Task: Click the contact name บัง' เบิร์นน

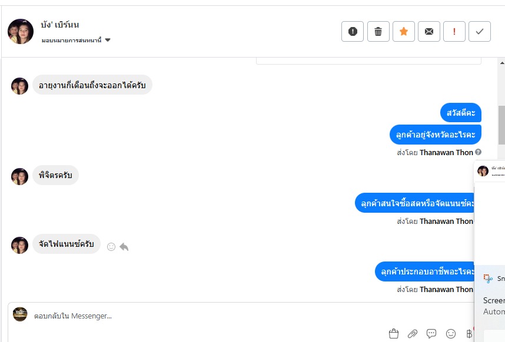Action: click(x=60, y=25)
